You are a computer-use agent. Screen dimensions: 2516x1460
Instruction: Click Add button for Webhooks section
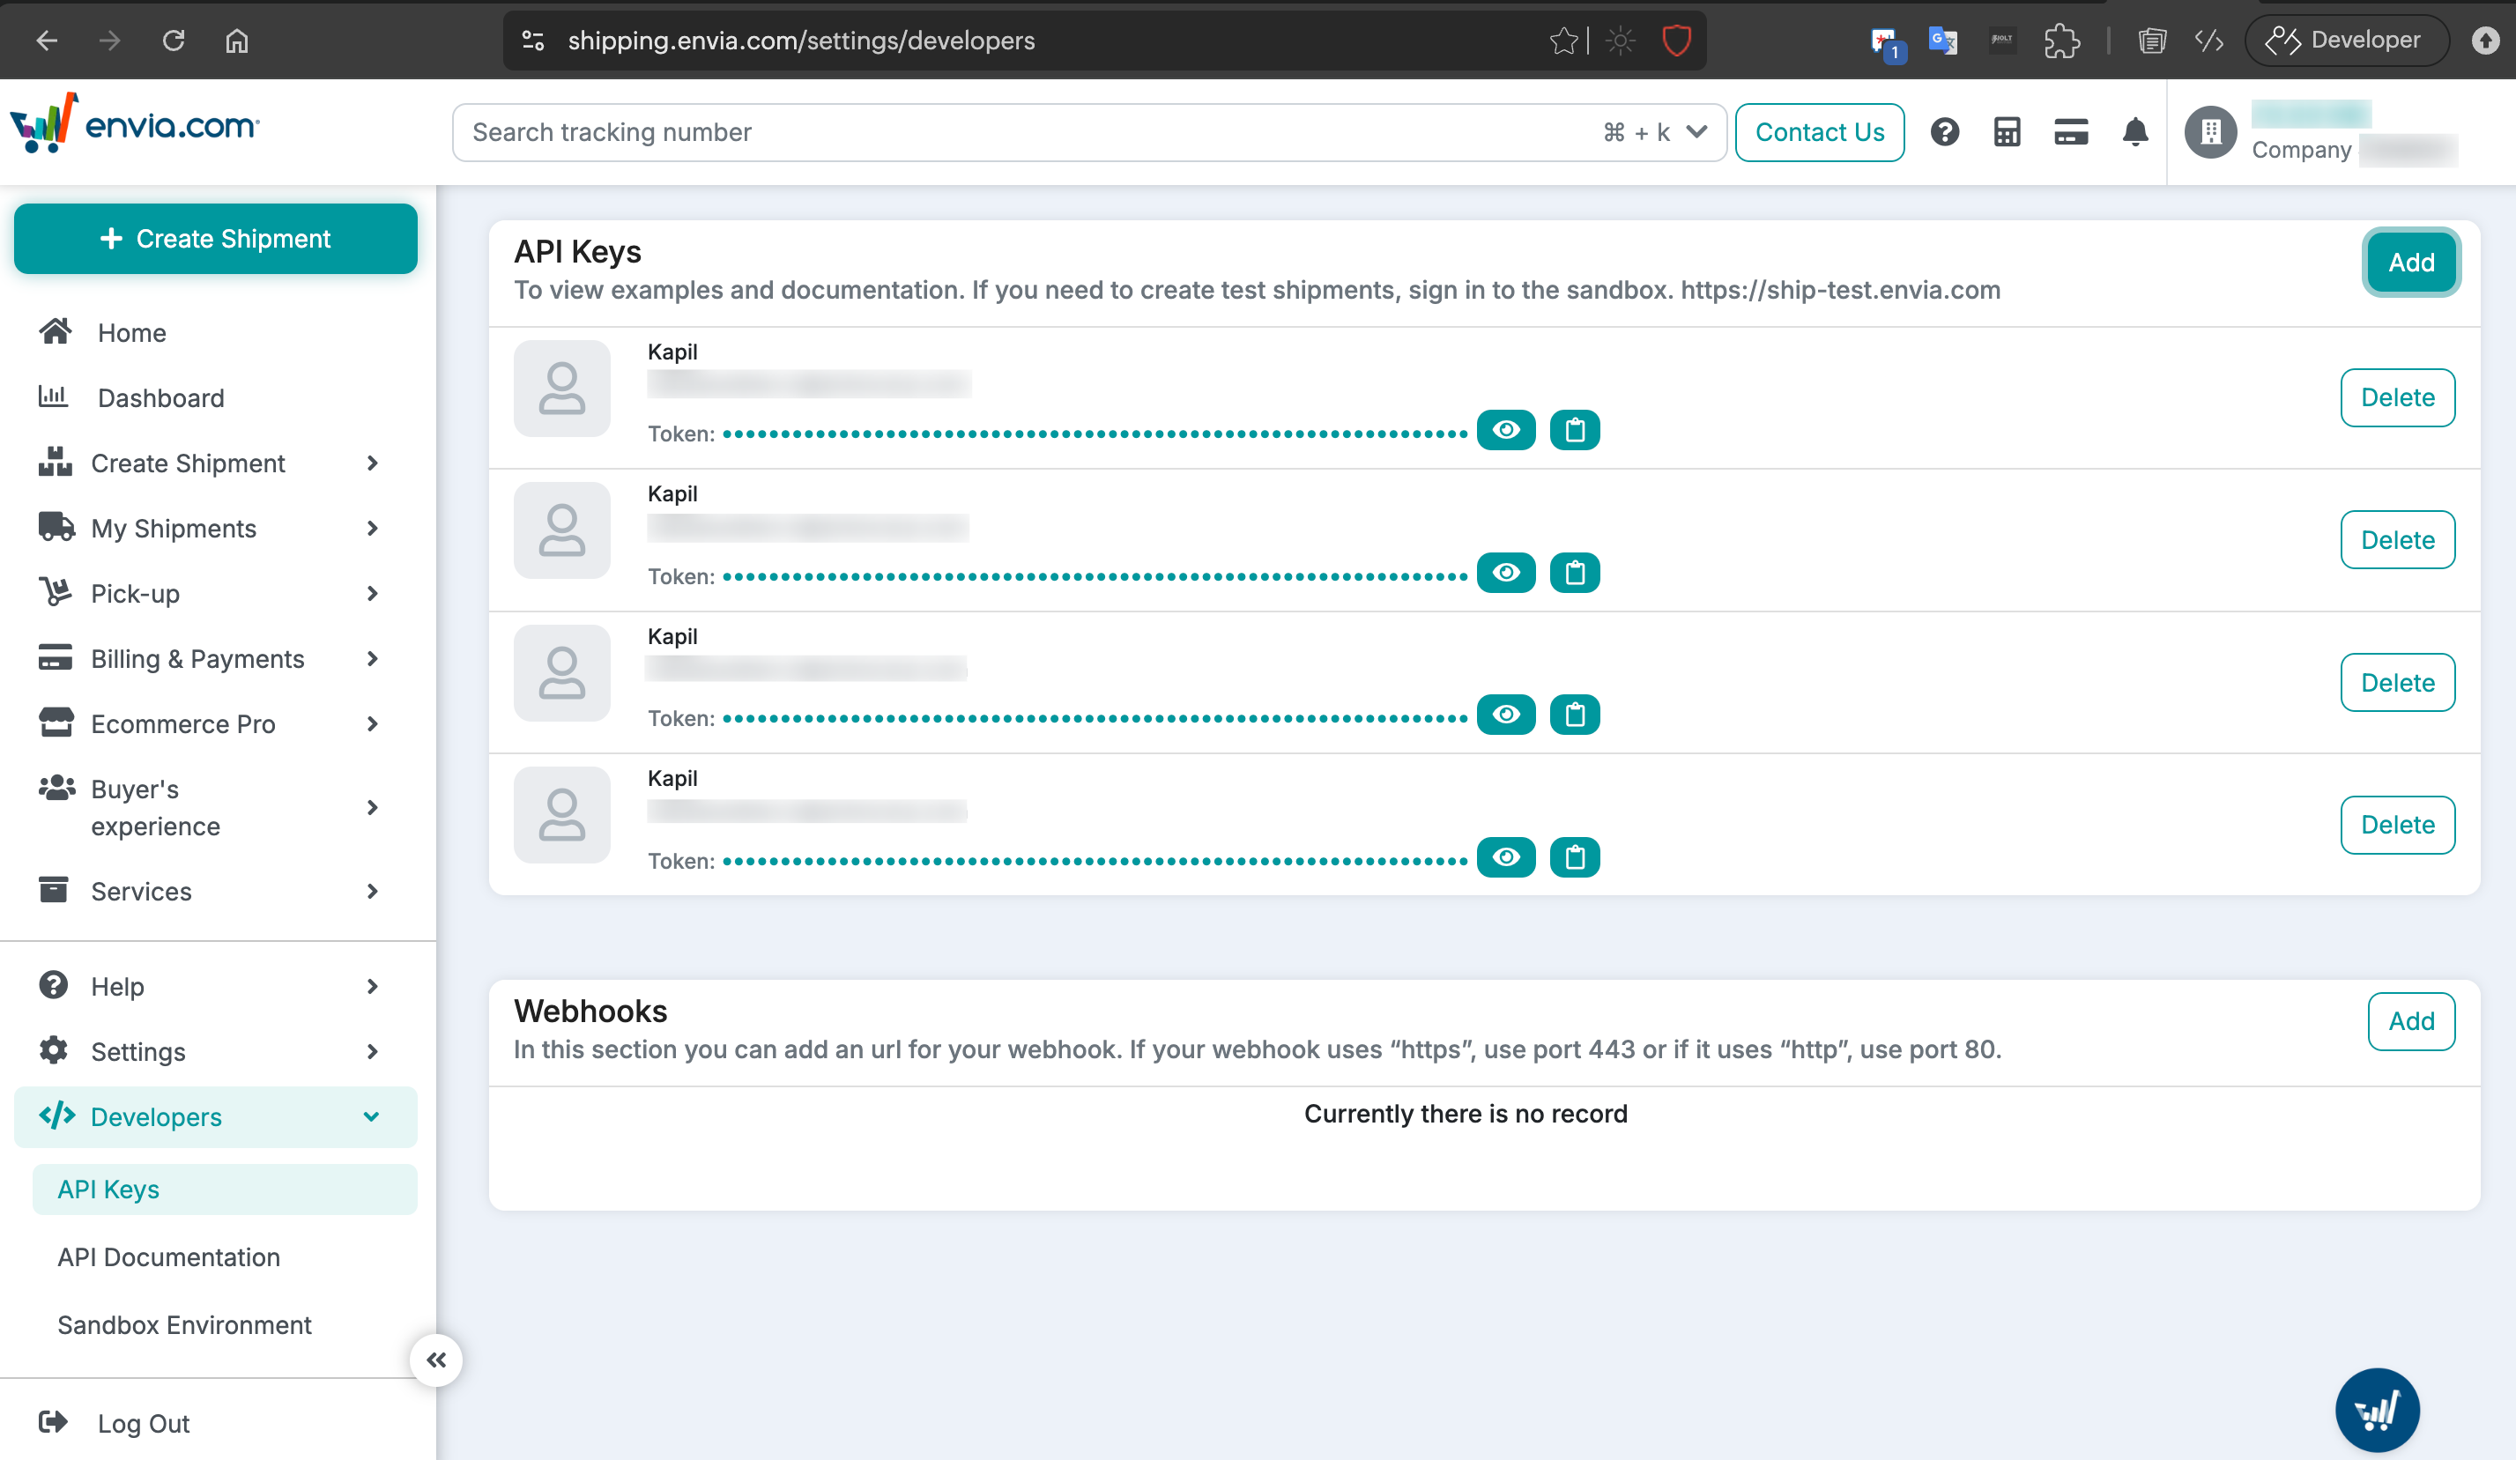click(x=2410, y=1020)
